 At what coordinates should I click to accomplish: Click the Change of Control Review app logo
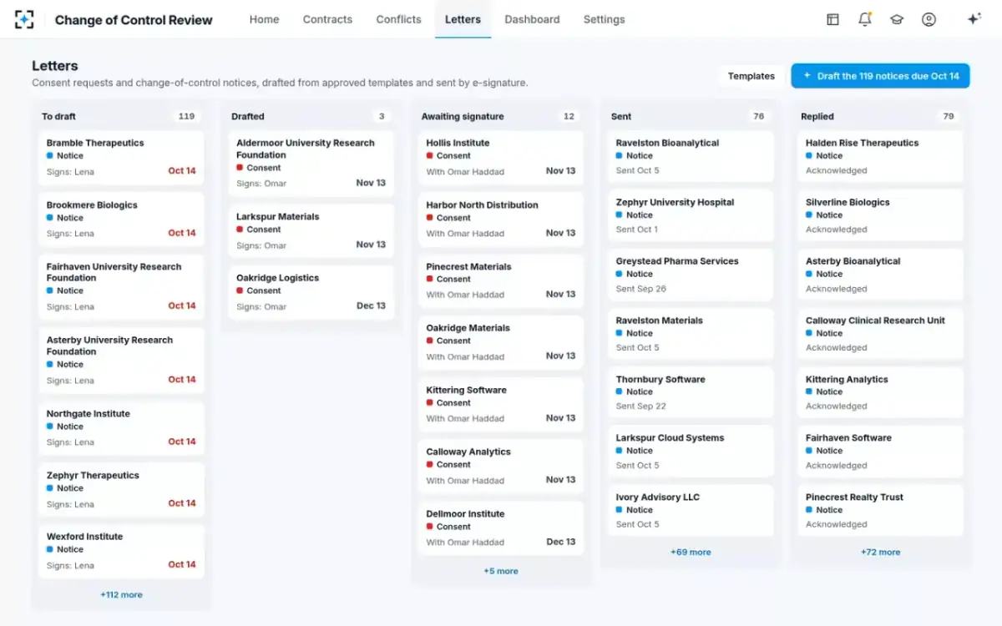pos(24,19)
